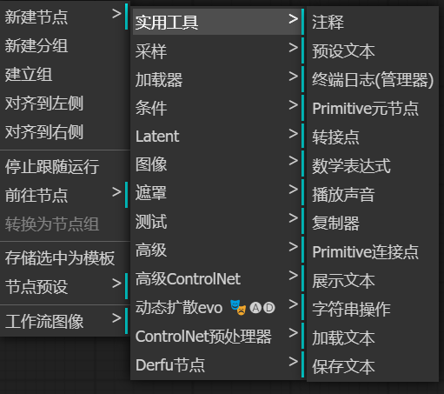444x394 pixels.
Task: Add a 加载文本 node
Action: pyautogui.click(x=373, y=337)
